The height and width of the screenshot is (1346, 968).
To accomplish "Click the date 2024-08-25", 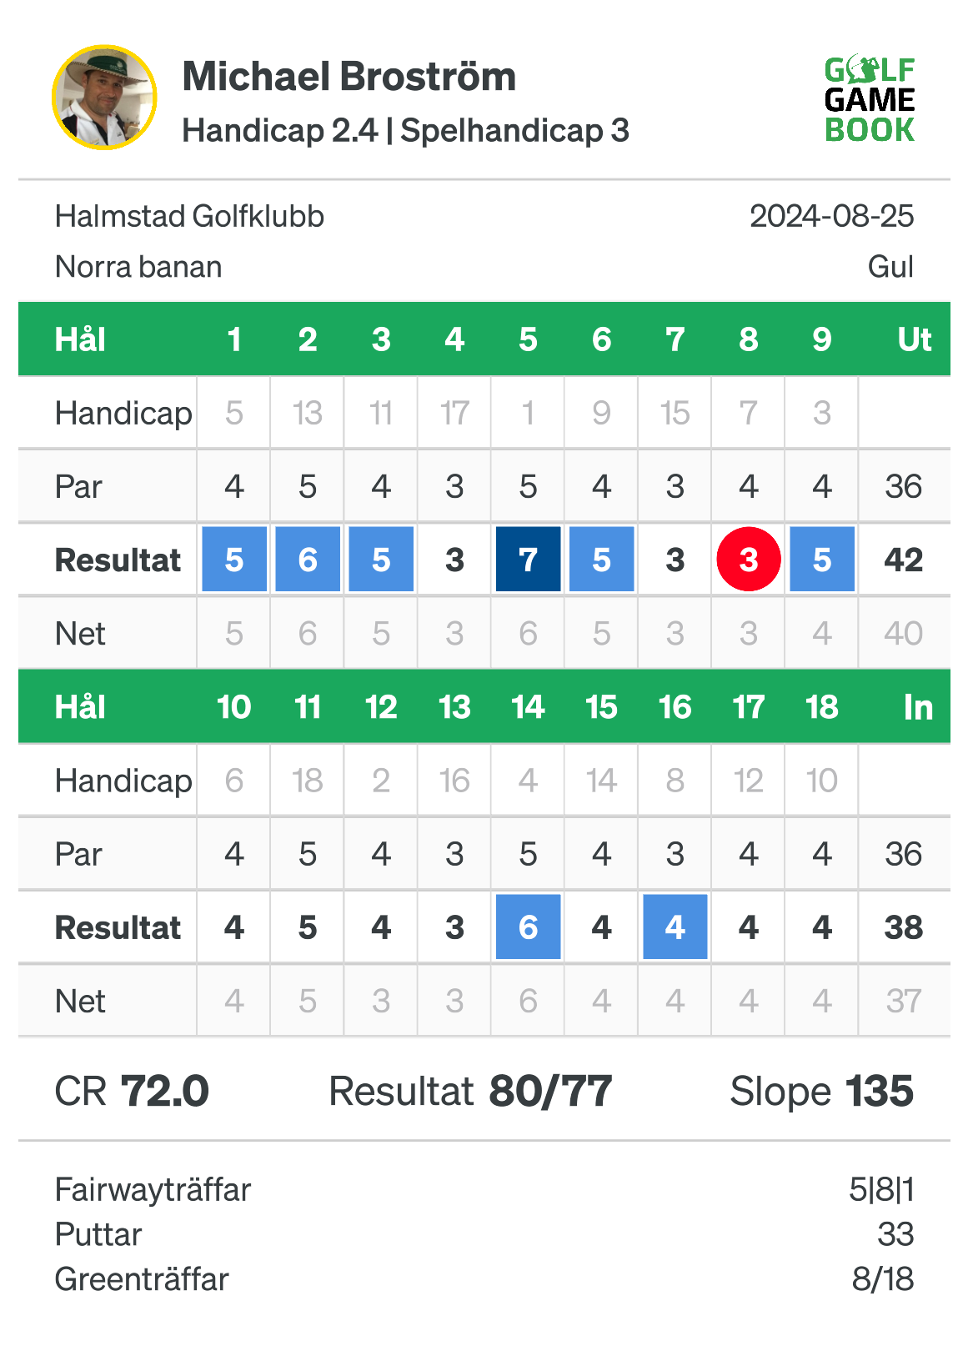I will click(x=831, y=217).
